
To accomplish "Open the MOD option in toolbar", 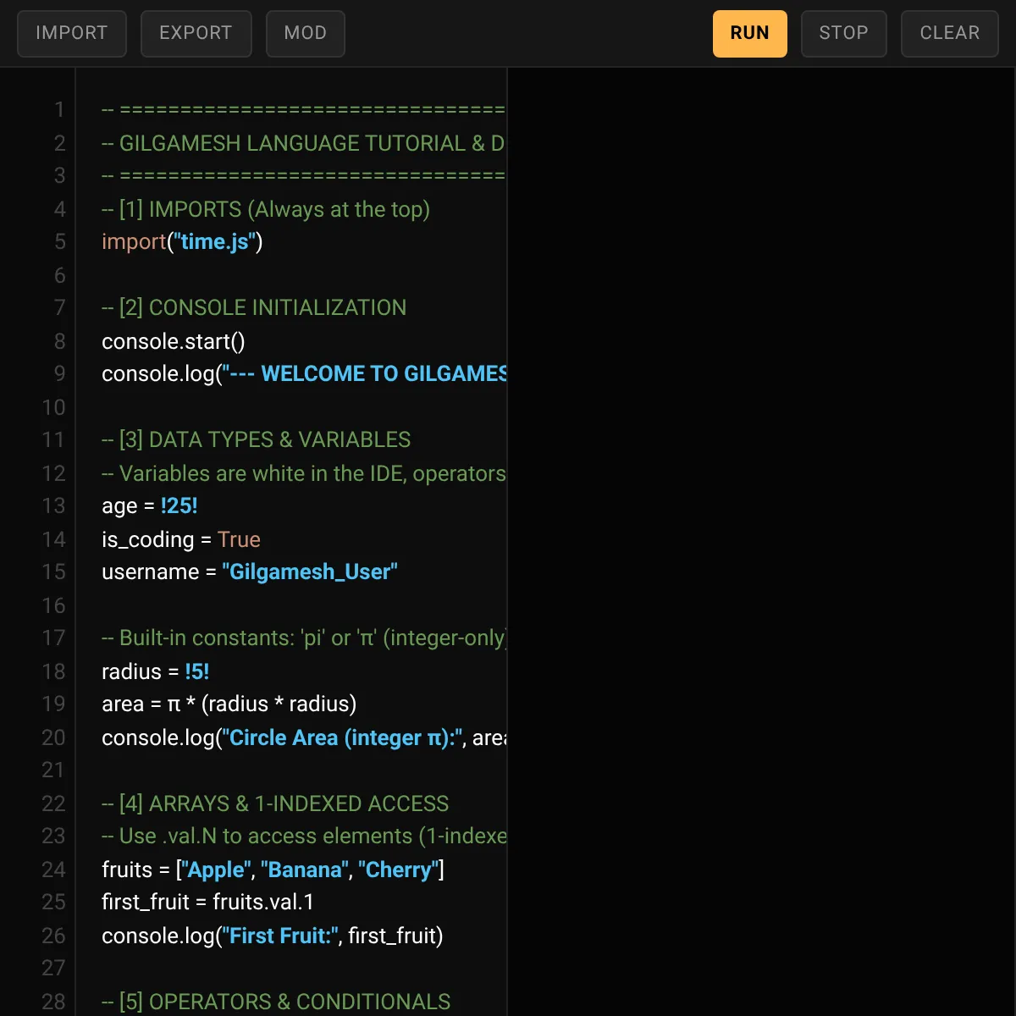I will 305,33.
